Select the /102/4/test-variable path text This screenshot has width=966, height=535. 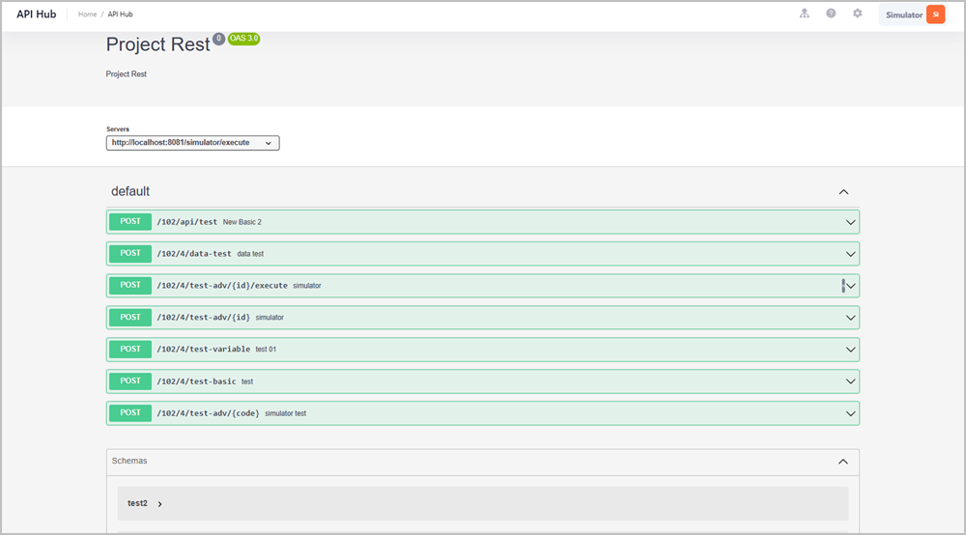(203, 349)
